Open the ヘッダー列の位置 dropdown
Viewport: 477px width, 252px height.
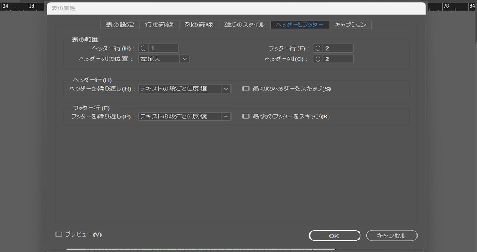pyautogui.click(x=164, y=59)
